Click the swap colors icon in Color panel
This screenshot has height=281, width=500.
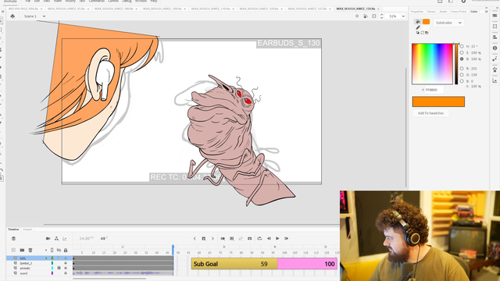pos(427,33)
